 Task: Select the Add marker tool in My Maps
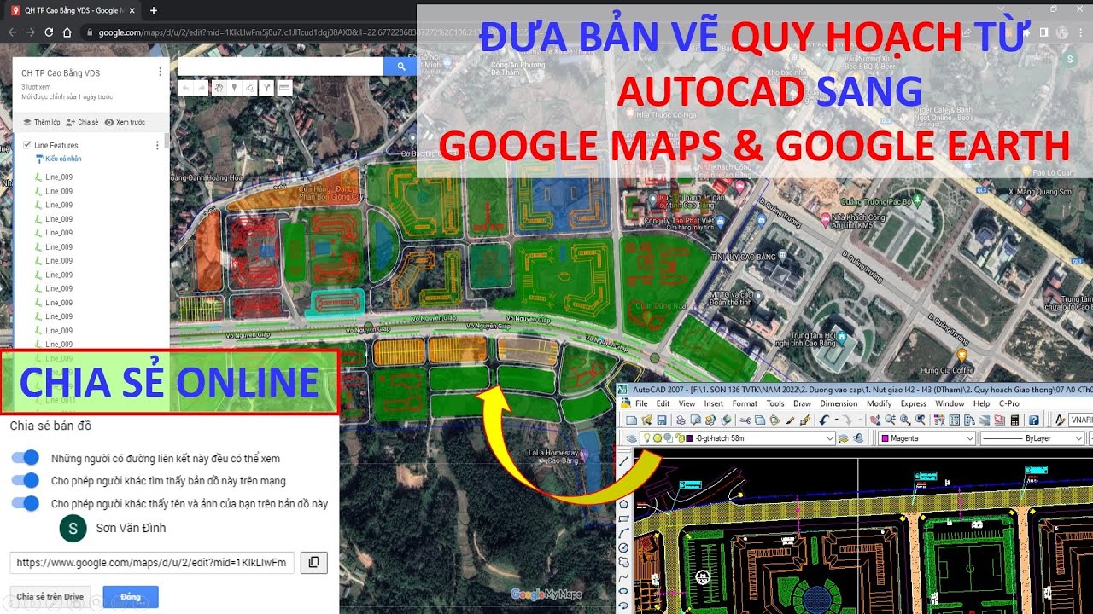[234, 88]
